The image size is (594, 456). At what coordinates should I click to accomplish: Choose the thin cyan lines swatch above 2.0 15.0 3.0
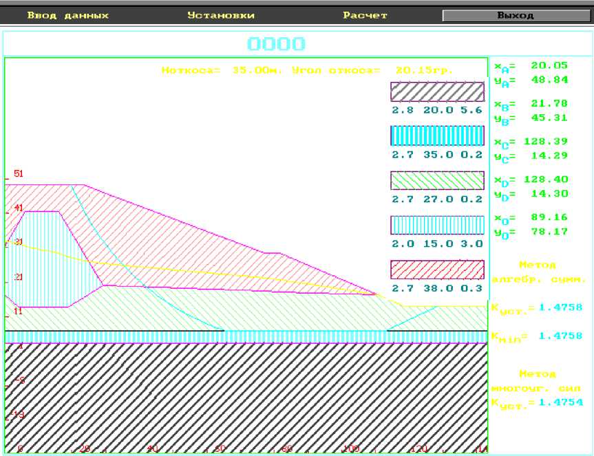[437, 225]
